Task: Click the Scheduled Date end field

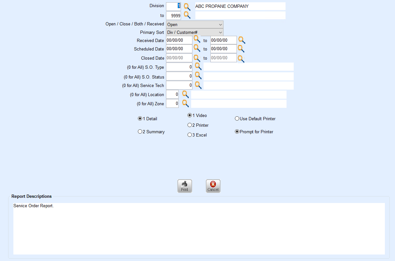Action: (x=223, y=49)
